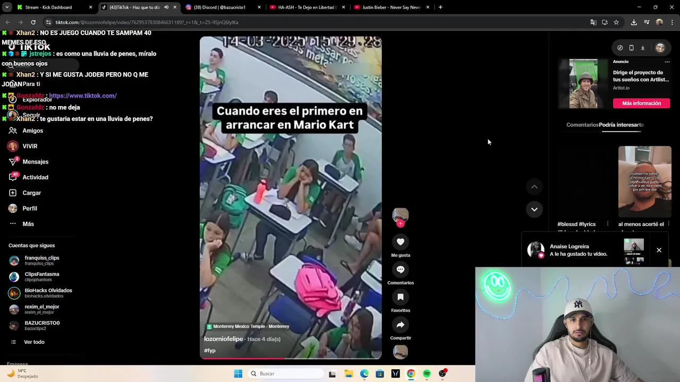This screenshot has height=382, width=680.
Task: Switch to the Comentarios tab
Action: (582, 125)
